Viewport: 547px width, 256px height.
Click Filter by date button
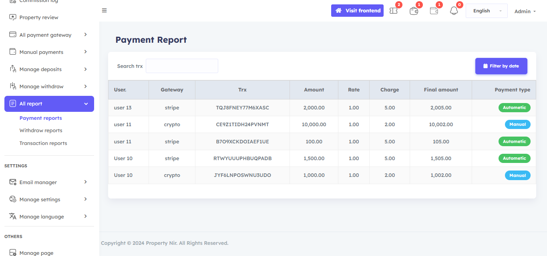coord(501,66)
